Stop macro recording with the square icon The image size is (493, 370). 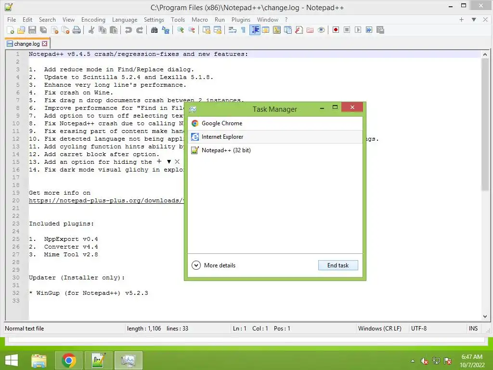[x=347, y=30]
